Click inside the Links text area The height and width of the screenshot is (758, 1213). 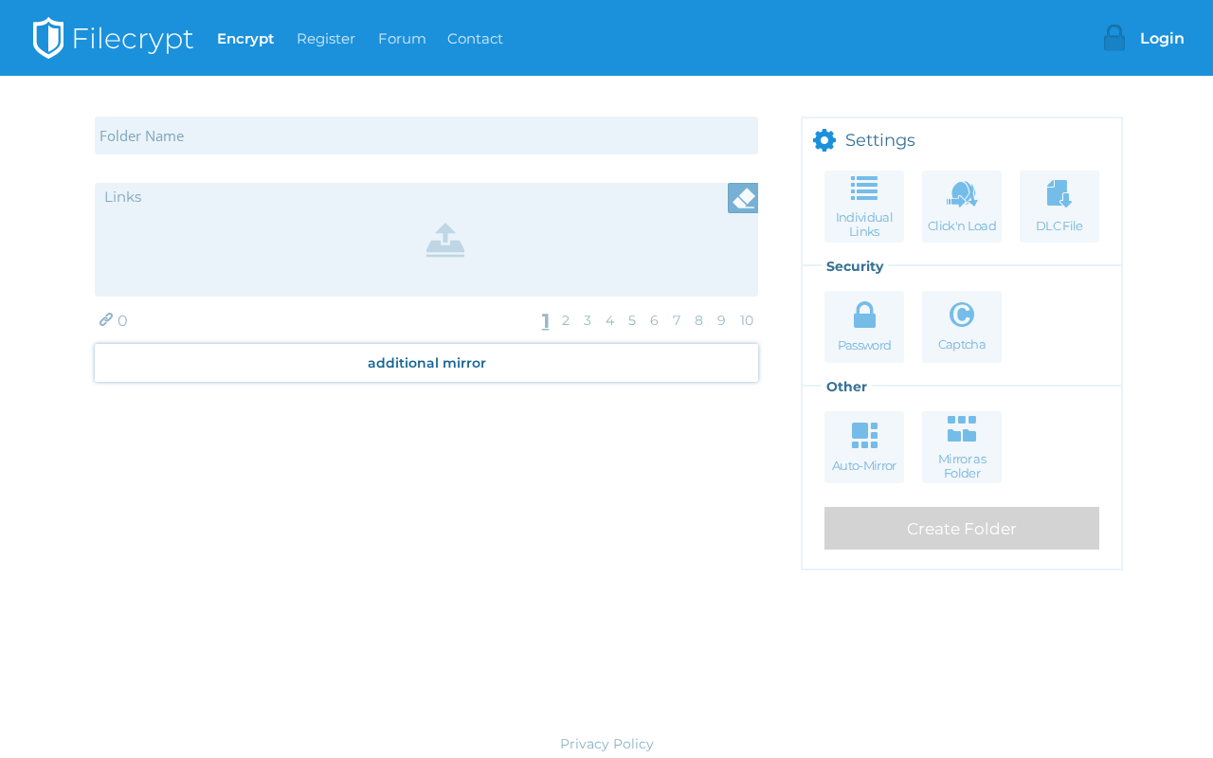point(426,240)
